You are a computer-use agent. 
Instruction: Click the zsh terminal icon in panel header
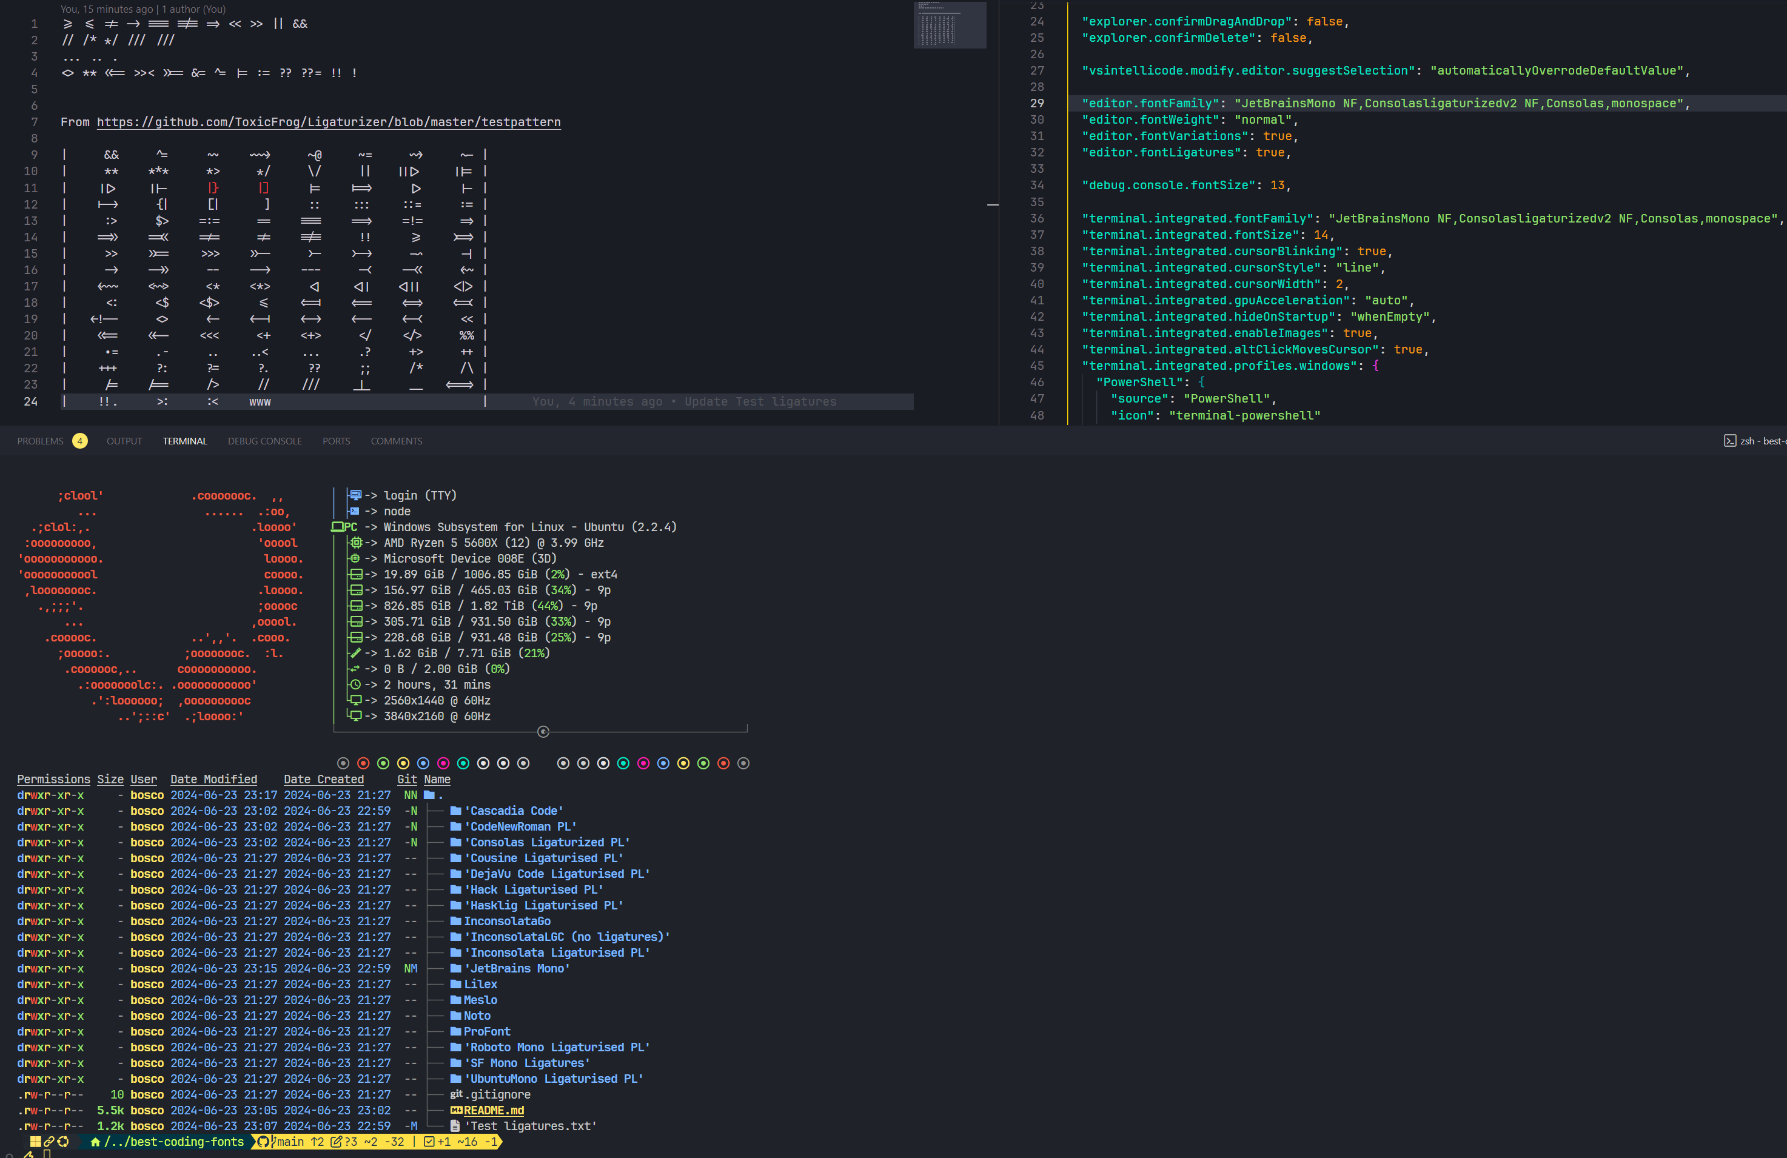click(x=1730, y=441)
